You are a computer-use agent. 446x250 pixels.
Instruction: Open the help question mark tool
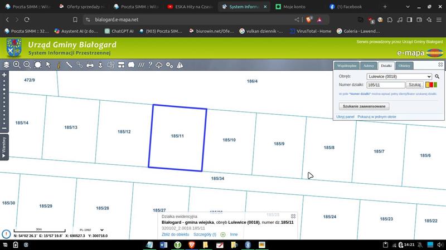point(150,65)
